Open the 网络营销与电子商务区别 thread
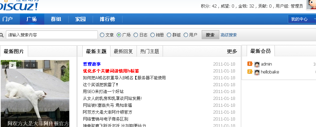The image size is (316, 127). 105,119
